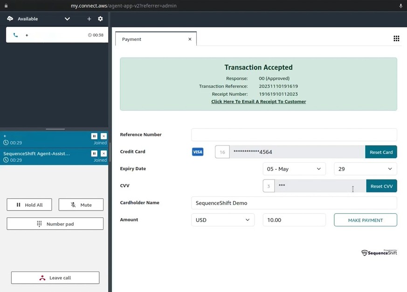Open the expiry month dropdown
This screenshot has width=407, height=292.
tap(294, 169)
